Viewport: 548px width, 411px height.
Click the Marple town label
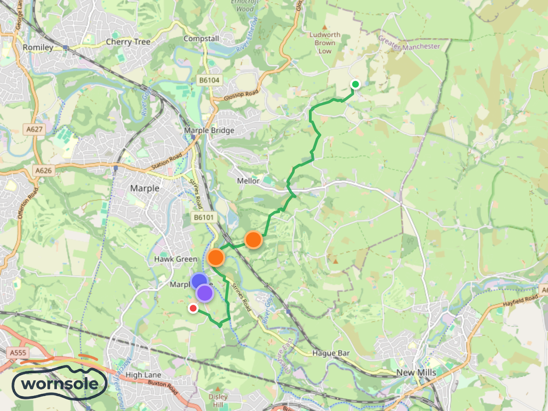click(145, 188)
